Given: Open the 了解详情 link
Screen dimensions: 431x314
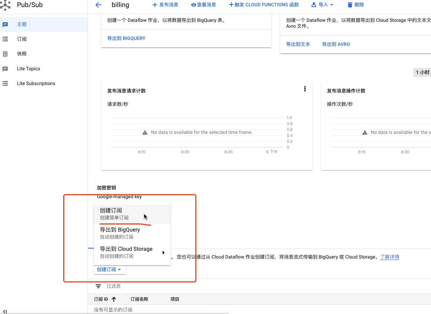Looking at the screenshot, I should click(390, 257).
